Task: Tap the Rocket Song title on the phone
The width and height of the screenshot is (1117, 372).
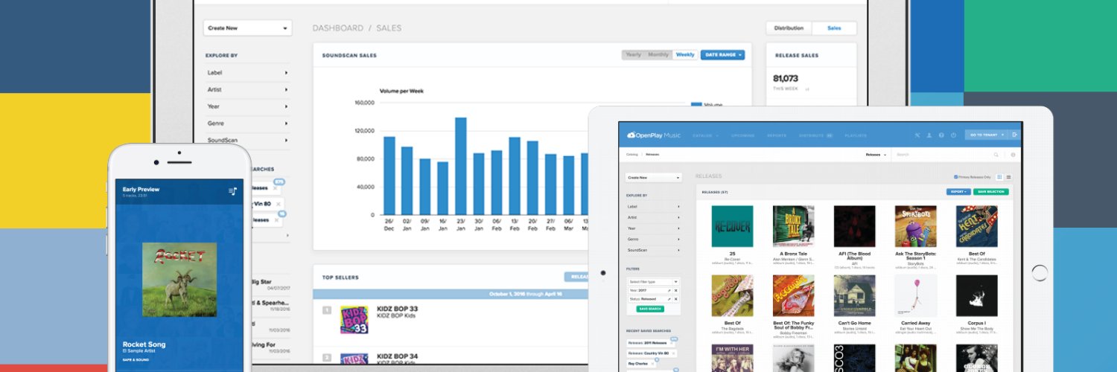Action: (x=144, y=344)
